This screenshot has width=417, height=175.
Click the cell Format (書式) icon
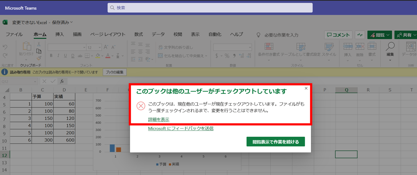click(372, 46)
